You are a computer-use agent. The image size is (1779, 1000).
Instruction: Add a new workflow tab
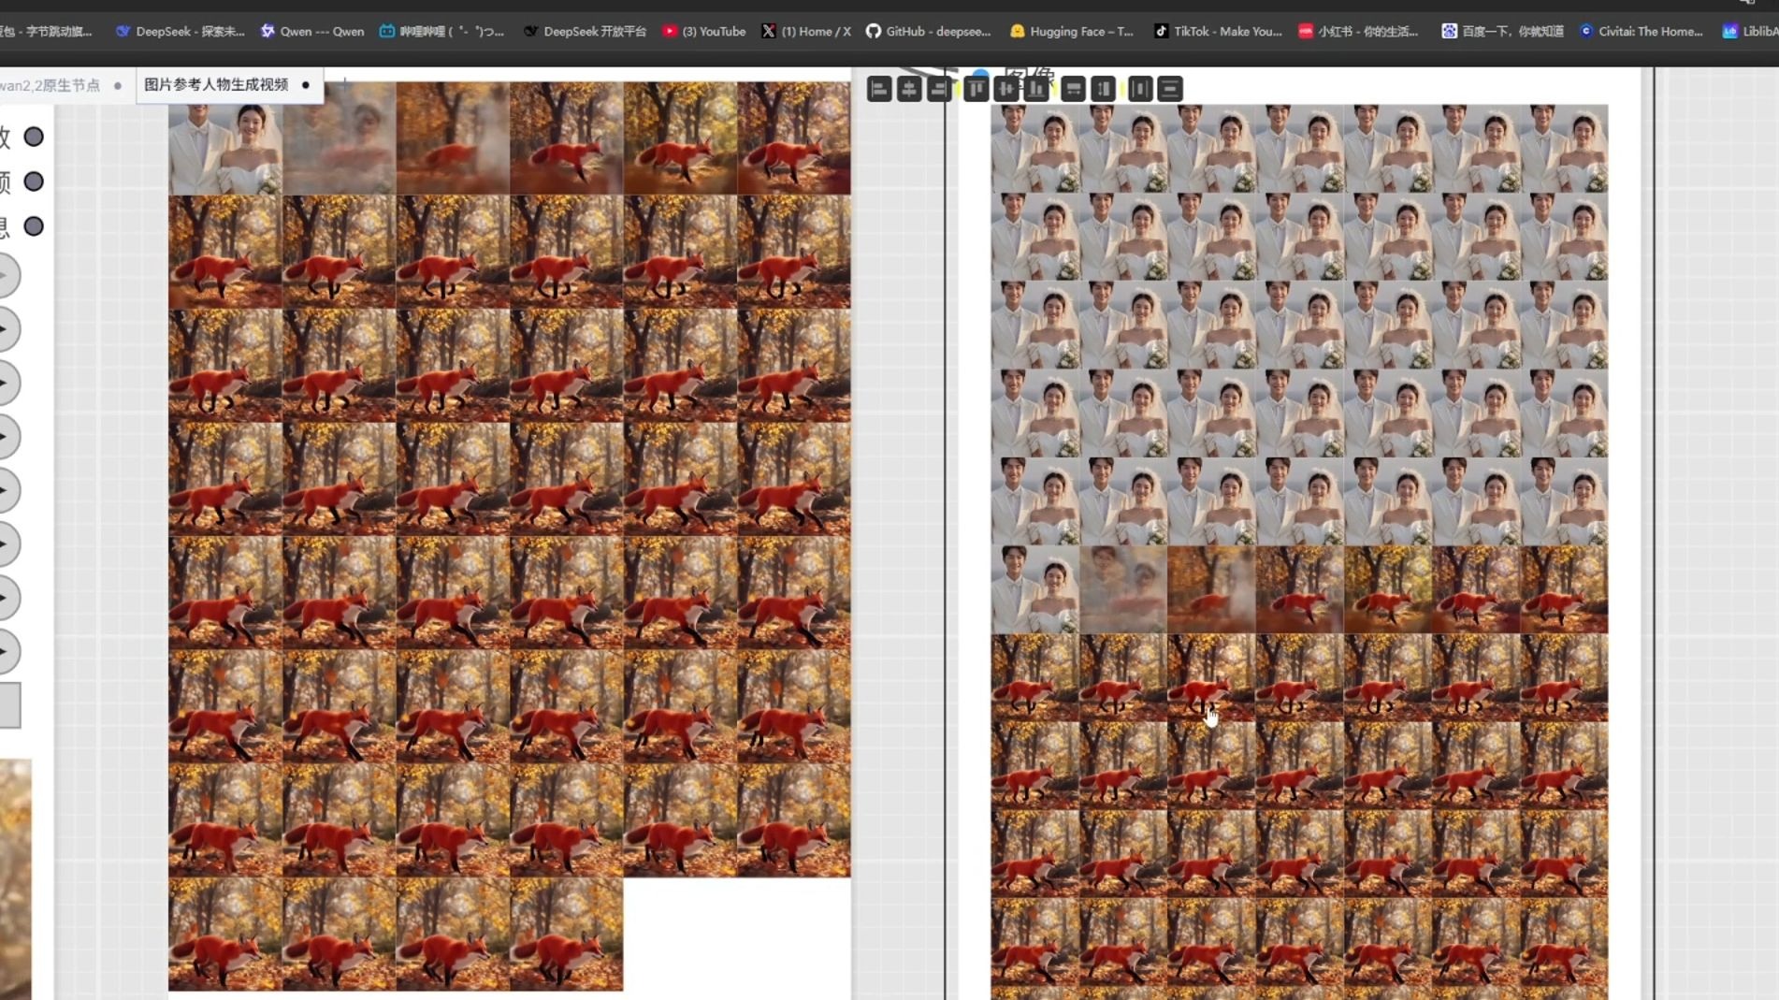344,84
